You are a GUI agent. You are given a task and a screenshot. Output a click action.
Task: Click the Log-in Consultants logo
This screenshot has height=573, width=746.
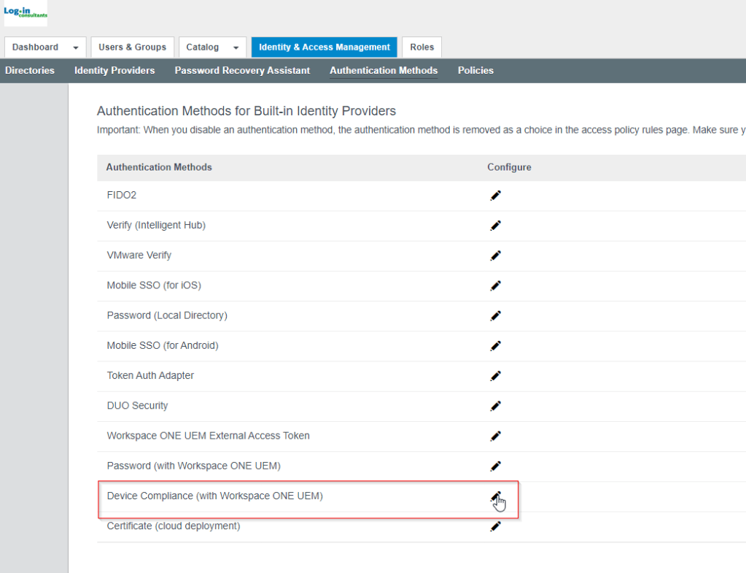tap(26, 12)
